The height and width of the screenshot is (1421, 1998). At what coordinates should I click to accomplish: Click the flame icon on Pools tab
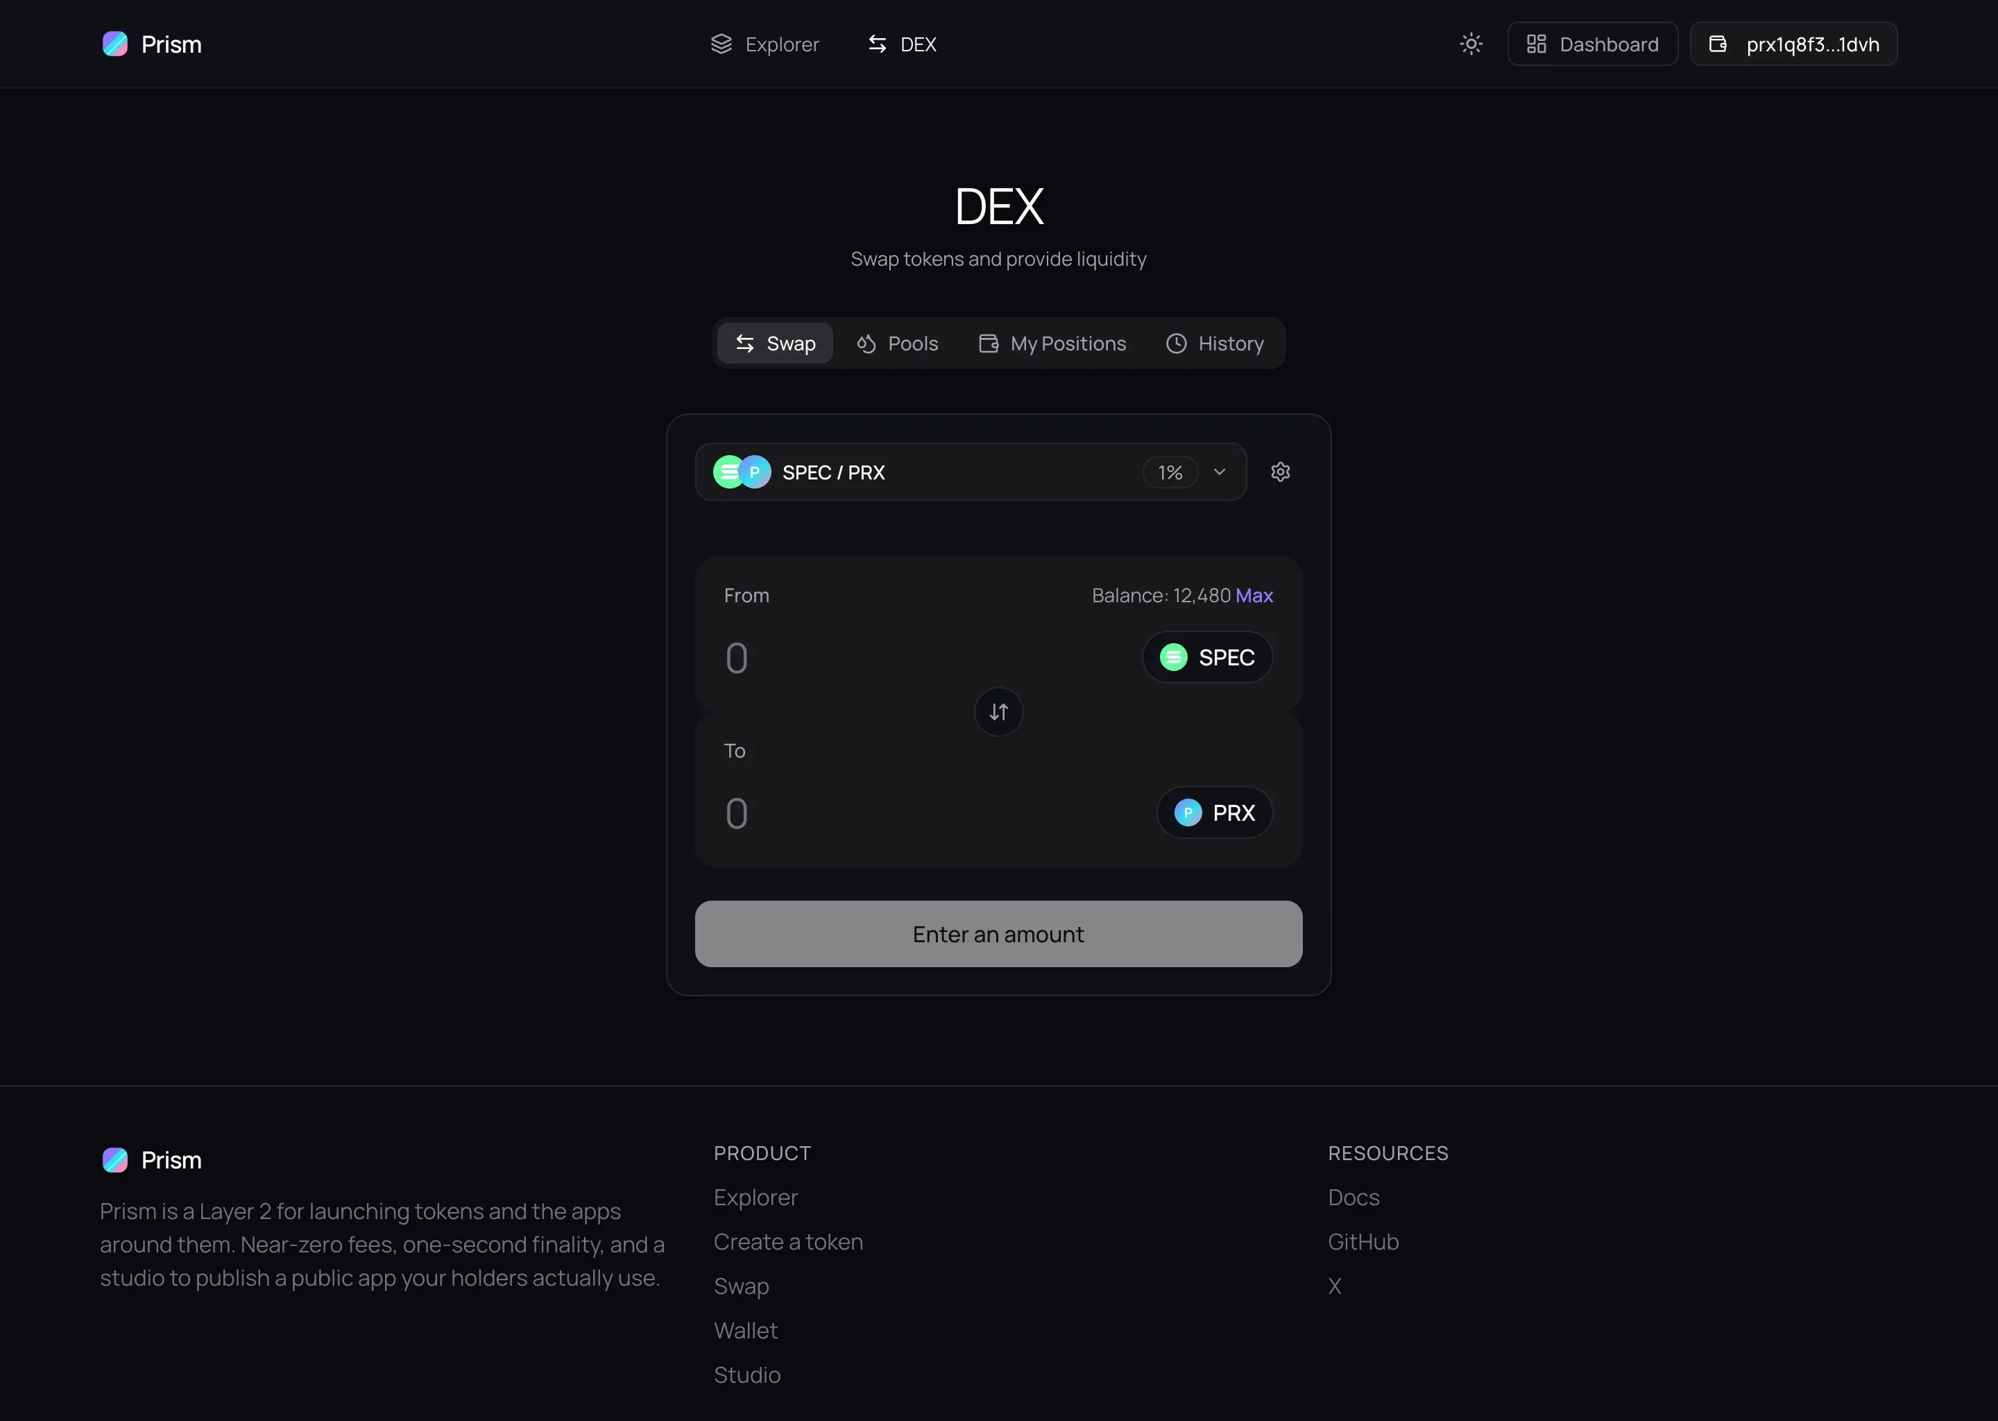click(865, 343)
